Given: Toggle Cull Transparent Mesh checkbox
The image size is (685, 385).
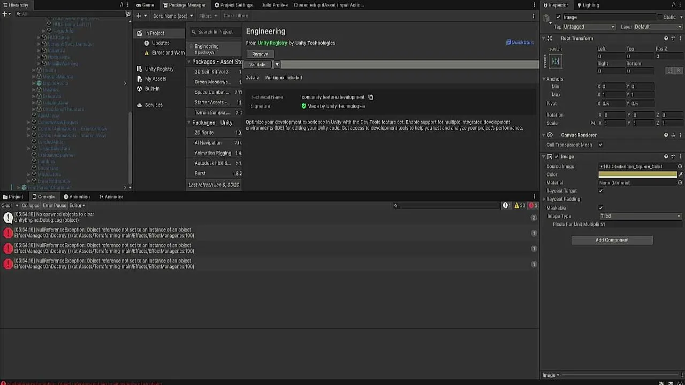Looking at the screenshot, I should point(600,145).
